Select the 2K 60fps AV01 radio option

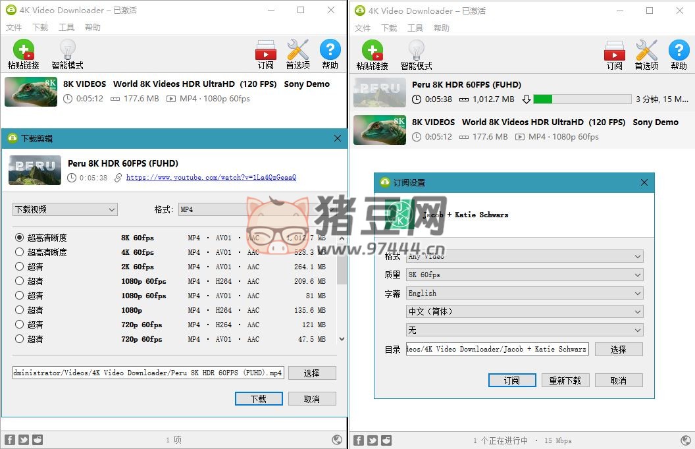[x=20, y=267]
